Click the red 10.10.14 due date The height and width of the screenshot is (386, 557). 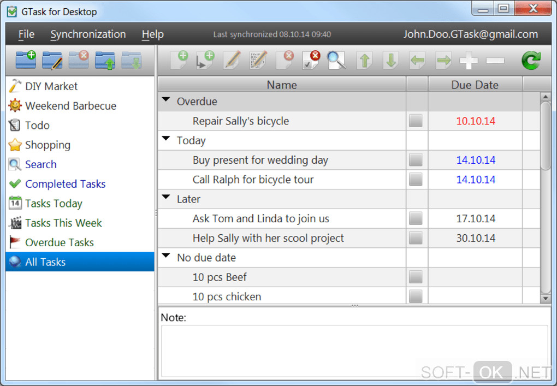[x=476, y=121]
